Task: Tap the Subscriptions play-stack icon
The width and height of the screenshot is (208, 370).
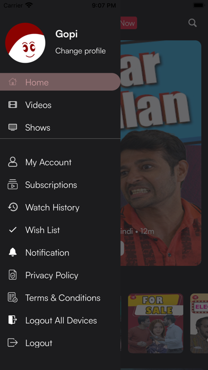Action: coord(13,184)
